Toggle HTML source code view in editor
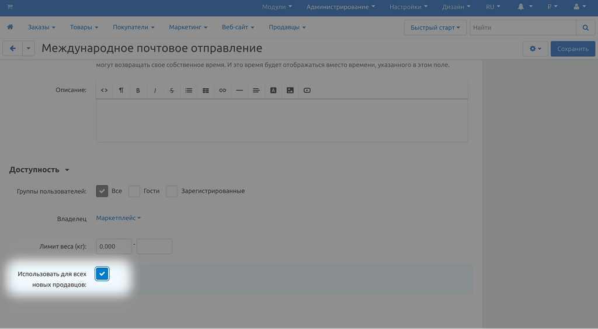Image resolution: width=598 pixels, height=329 pixels. 105,91
